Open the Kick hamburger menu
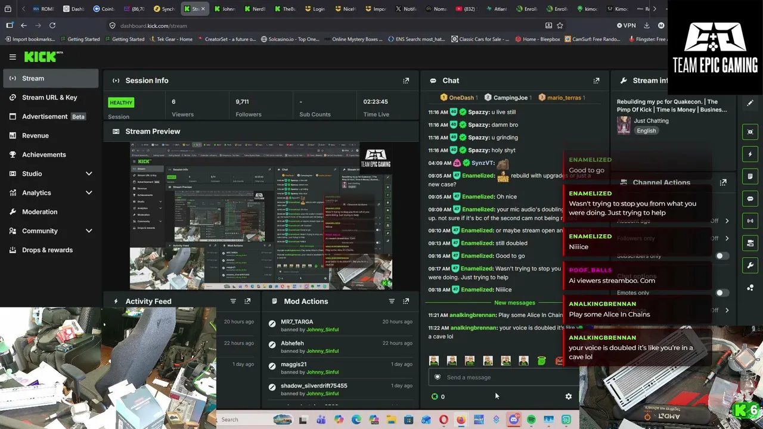Image resolution: width=763 pixels, height=429 pixels. [x=13, y=57]
